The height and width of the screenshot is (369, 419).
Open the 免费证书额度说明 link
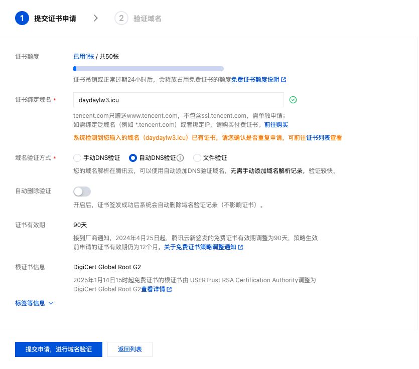[x=255, y=80]
